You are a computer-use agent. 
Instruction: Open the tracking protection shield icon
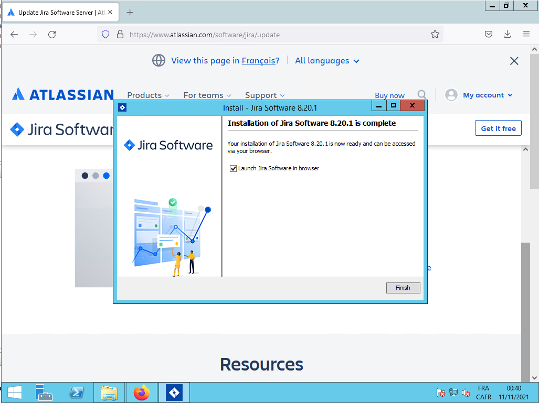105,35
